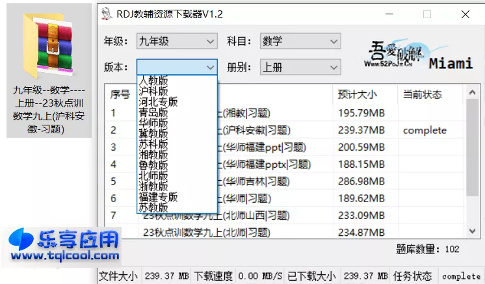This screenshot has width=485, height=284.
Task: Click the 题库数量: 102 count label
Action: [428, 249]
